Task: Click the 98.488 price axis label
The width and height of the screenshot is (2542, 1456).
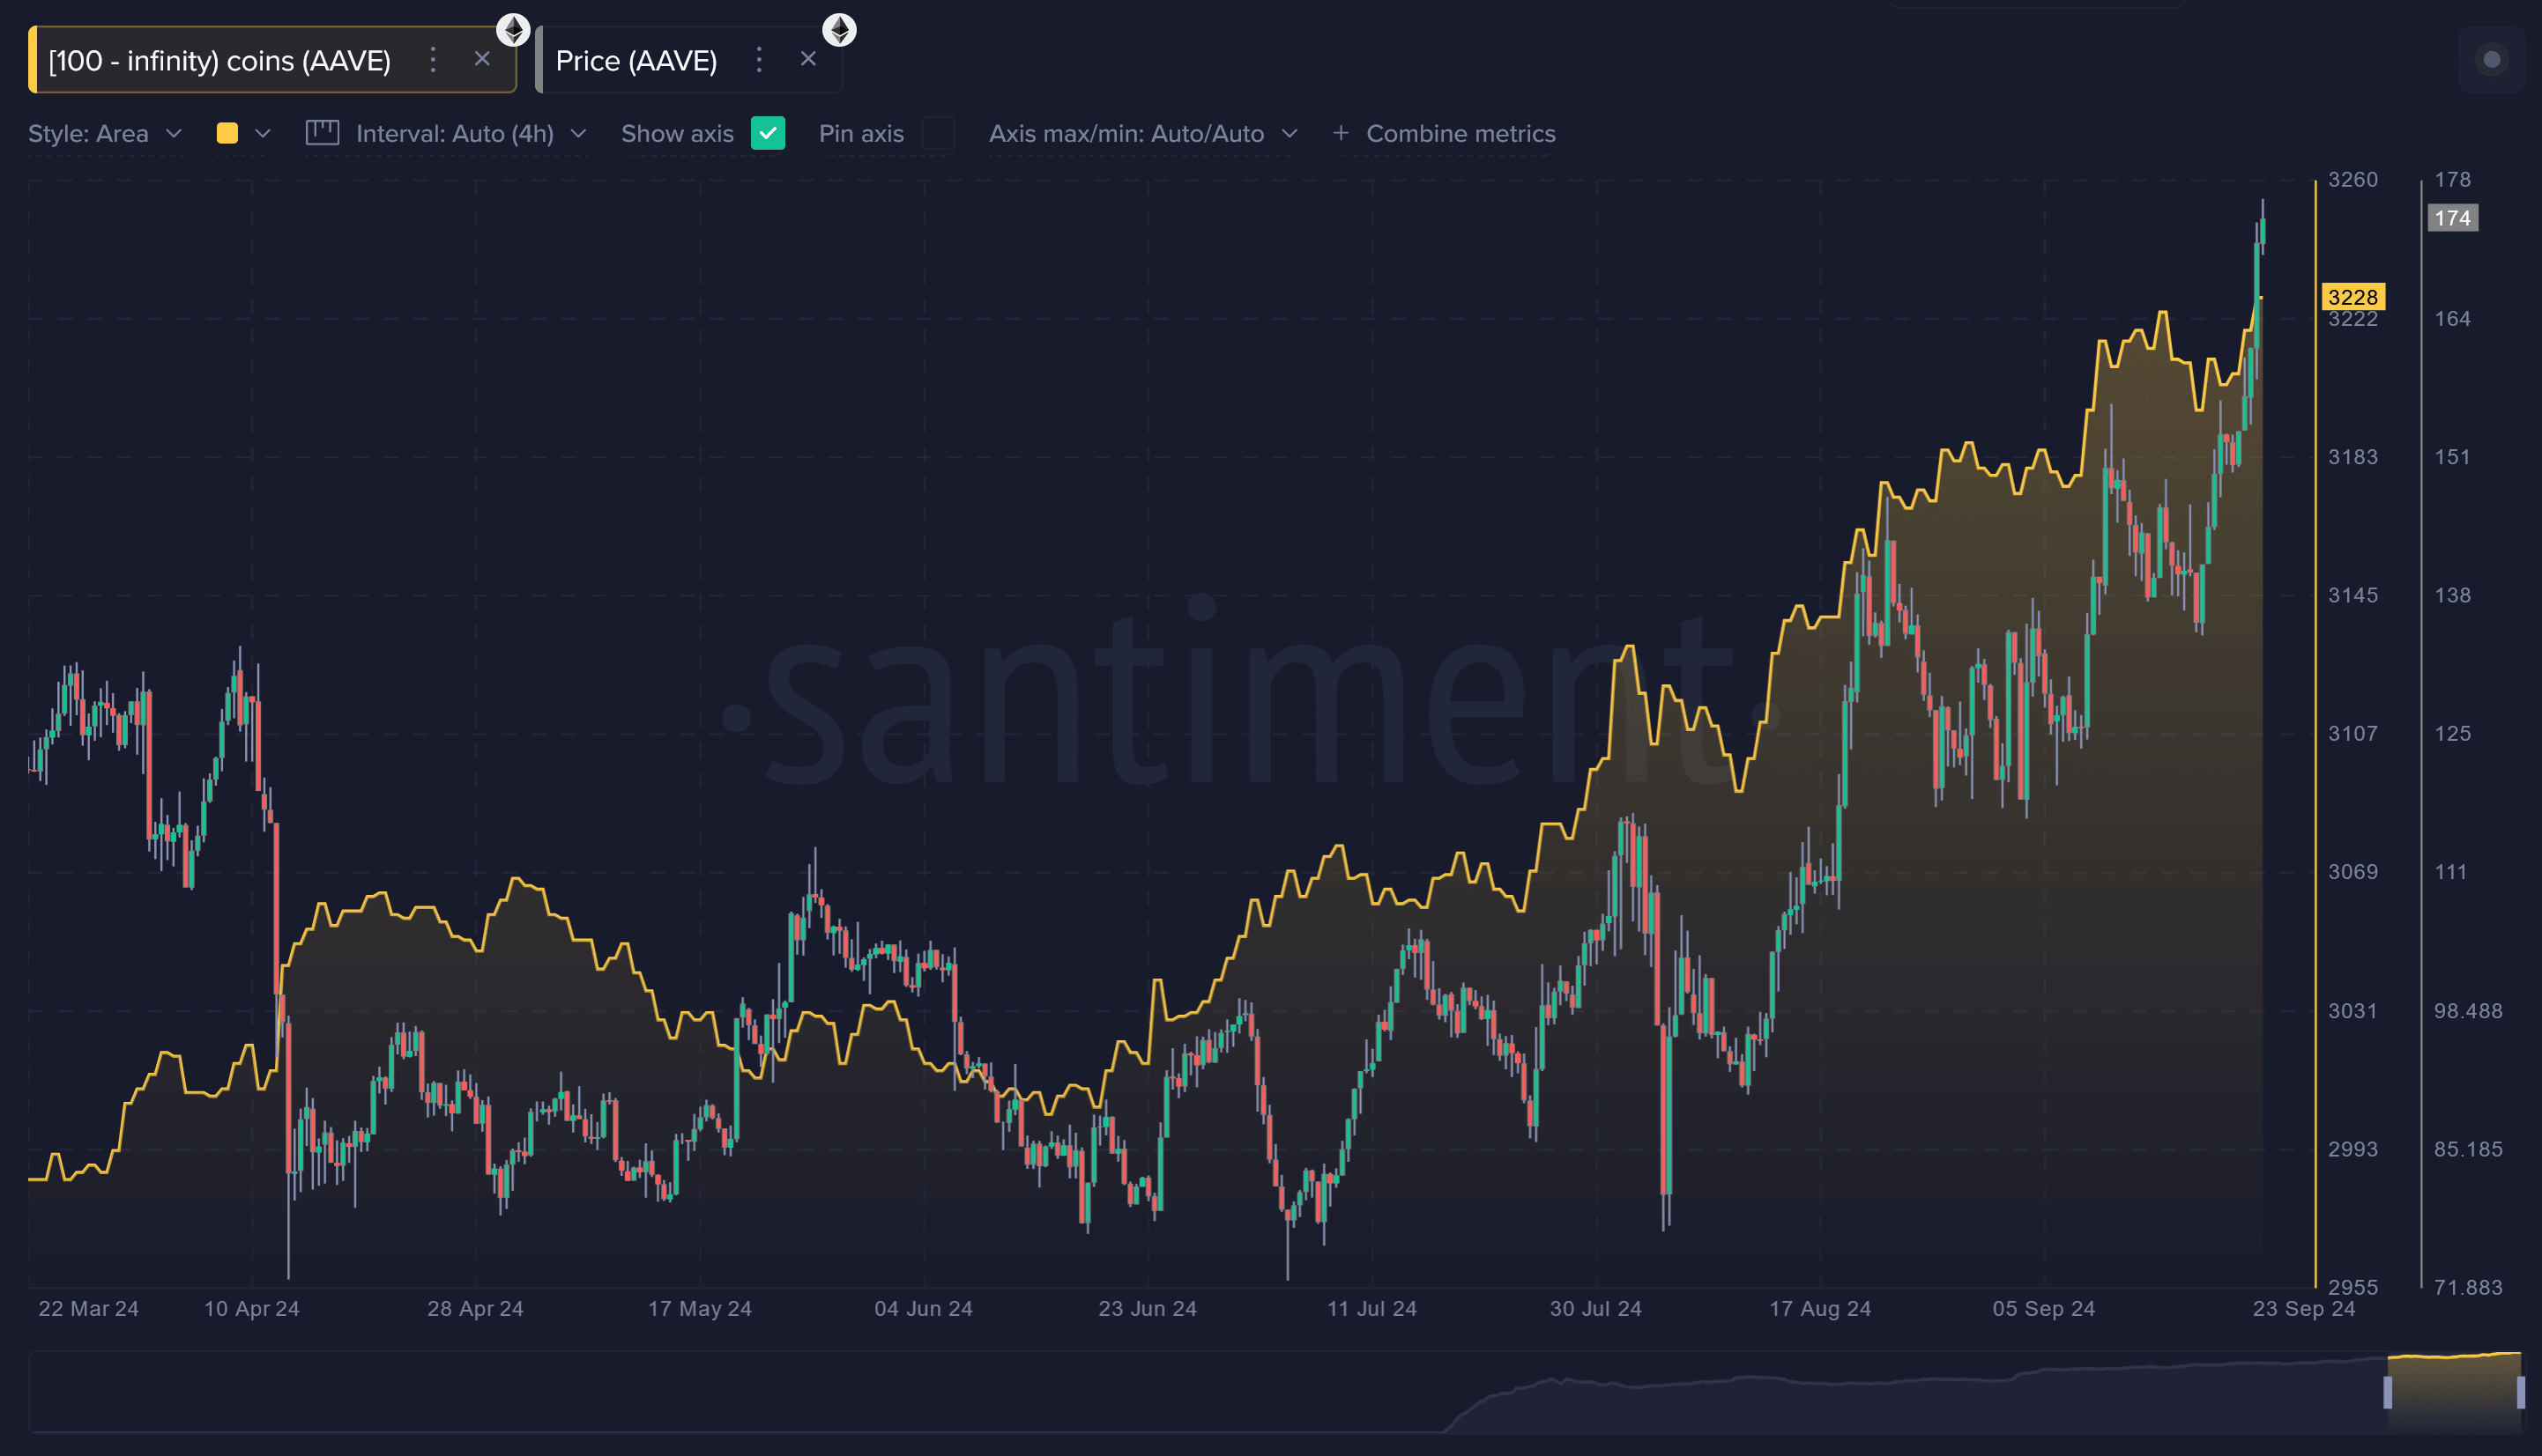Action: click(x=2468, y=1010)
